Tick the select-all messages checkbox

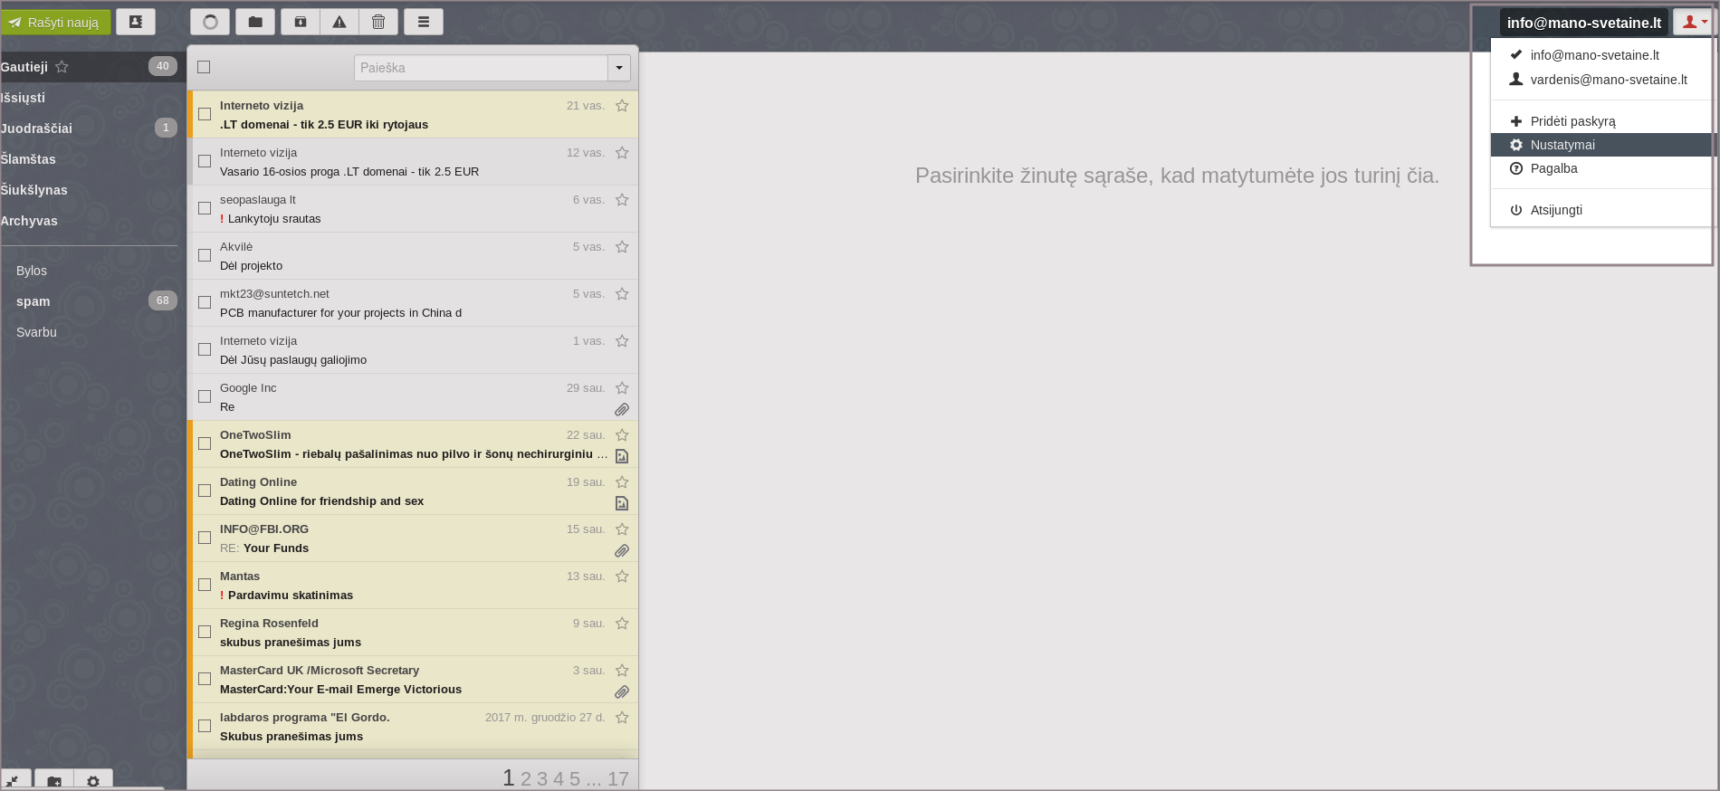pos(204,67)
